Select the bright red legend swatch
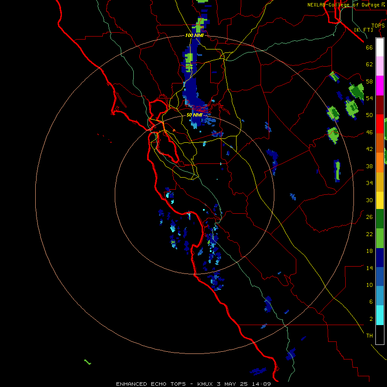Image resolution: width=387 pixels, height=387 pixels. [x=380, y=124]
